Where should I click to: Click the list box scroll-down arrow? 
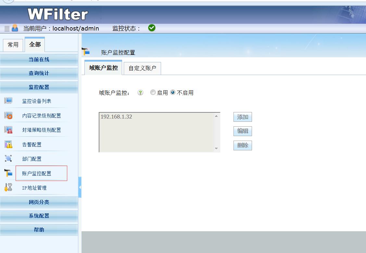(217, 148)
